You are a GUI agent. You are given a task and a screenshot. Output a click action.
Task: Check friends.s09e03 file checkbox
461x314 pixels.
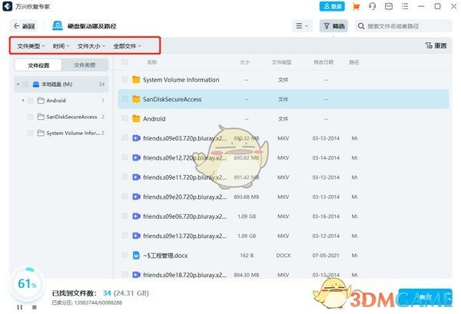[x=124, y=137]
